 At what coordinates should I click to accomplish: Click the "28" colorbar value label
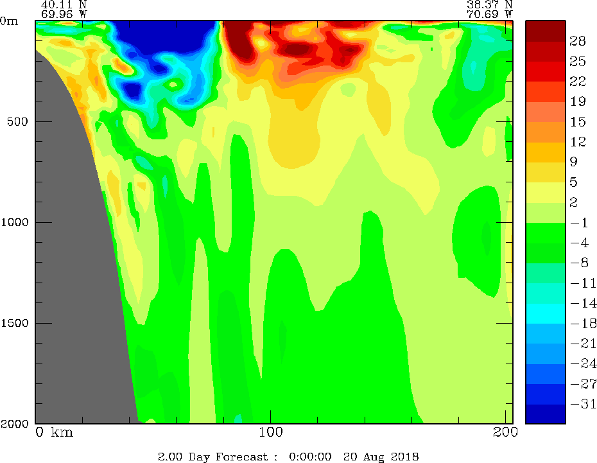click(x=578, y=40)
